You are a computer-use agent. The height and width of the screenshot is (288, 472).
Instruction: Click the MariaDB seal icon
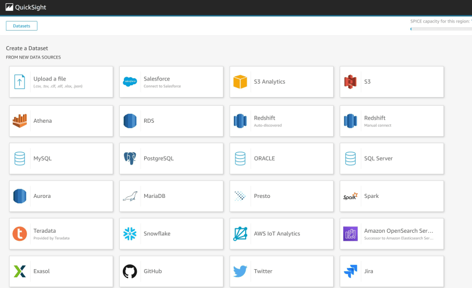pos(130,196)
